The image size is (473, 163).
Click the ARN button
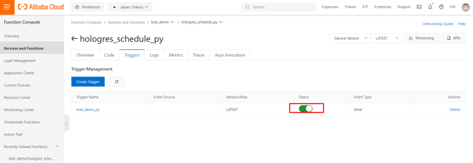(454, 38)
